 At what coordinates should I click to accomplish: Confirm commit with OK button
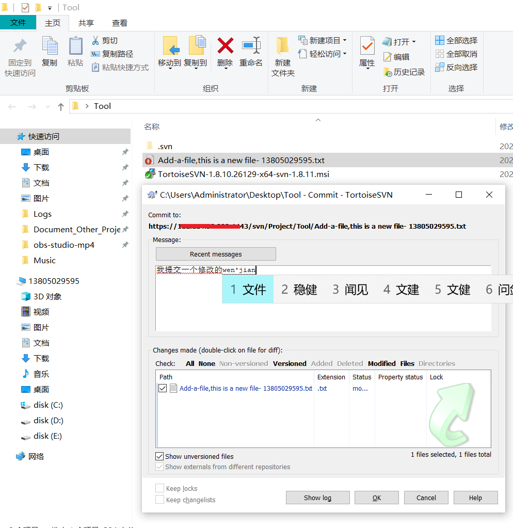377,498
